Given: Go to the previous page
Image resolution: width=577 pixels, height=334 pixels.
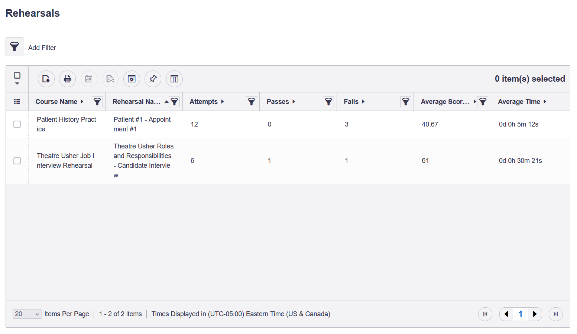Looking at the screenshot, I should pyautogui.click(x=506, y=314).
